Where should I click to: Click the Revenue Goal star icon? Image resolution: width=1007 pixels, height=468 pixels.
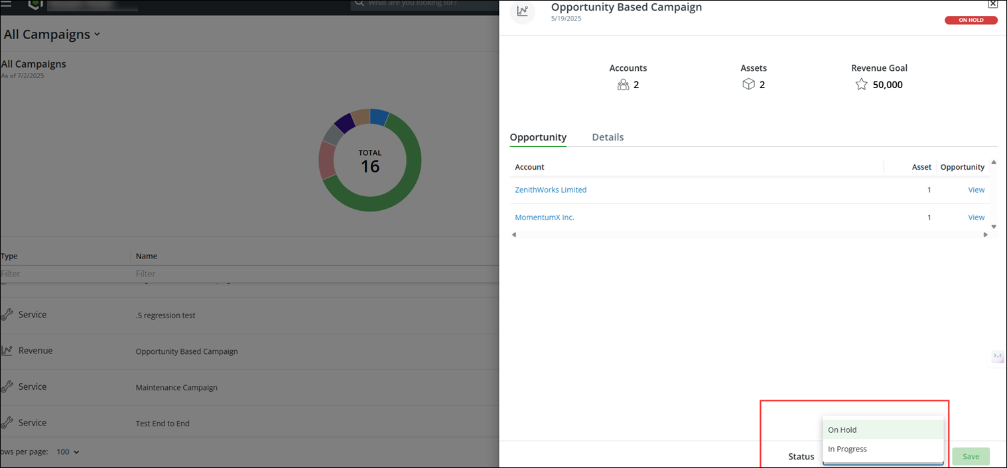coord(861,84)
